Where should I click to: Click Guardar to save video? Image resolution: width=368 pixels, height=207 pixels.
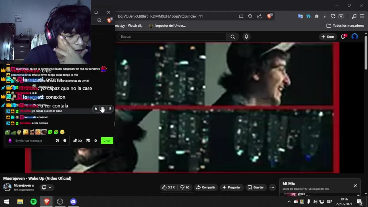256,187
